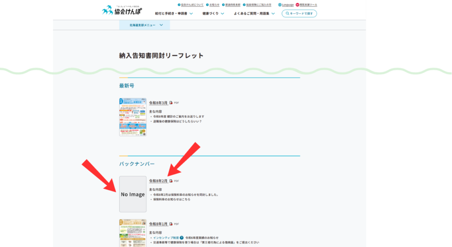This screenshot has height=247, width=452.
Task: Expand chevron next to 健康づくり
Action: (x=222, y=14)
